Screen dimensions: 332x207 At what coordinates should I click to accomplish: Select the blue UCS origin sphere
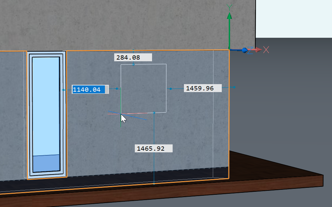[x=245, y=50]
